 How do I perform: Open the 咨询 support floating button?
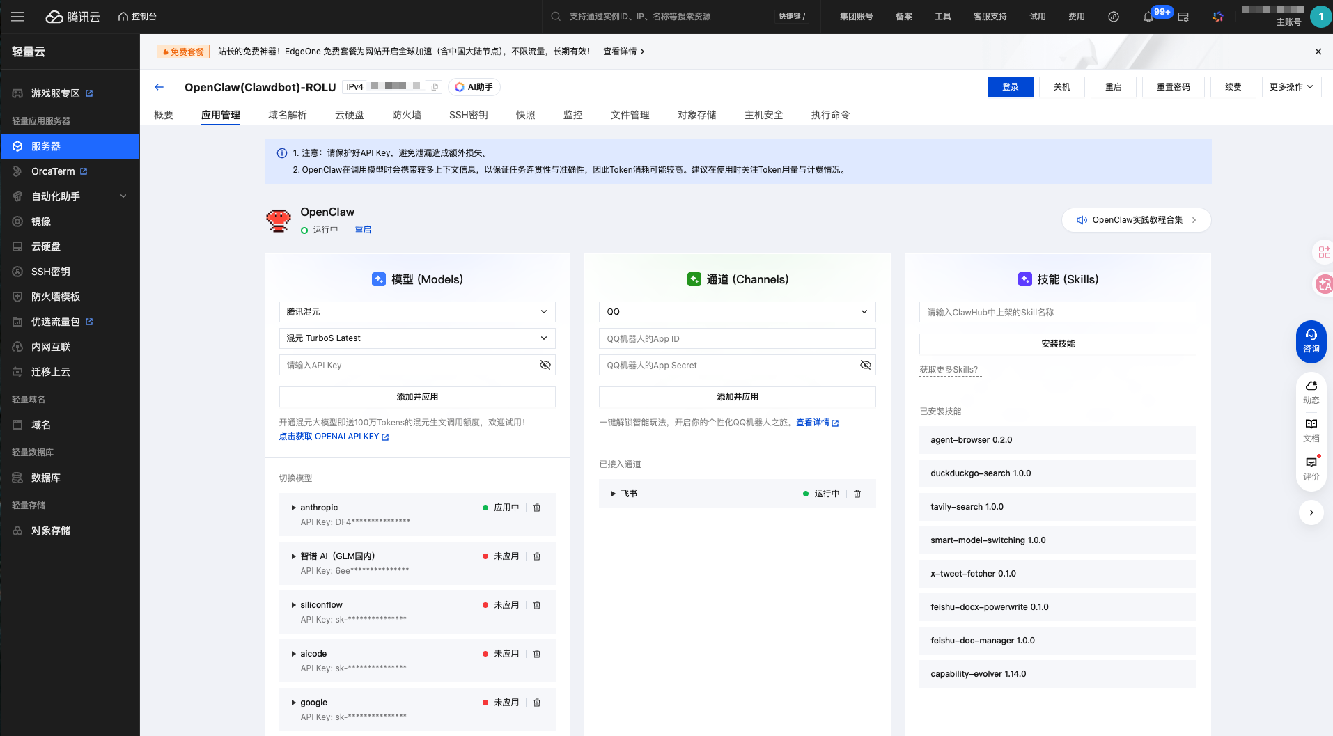click(x=1311, y=340)
